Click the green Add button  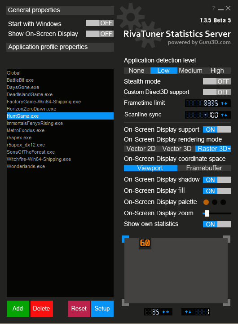pyautogui.click(x=18, y=309)
